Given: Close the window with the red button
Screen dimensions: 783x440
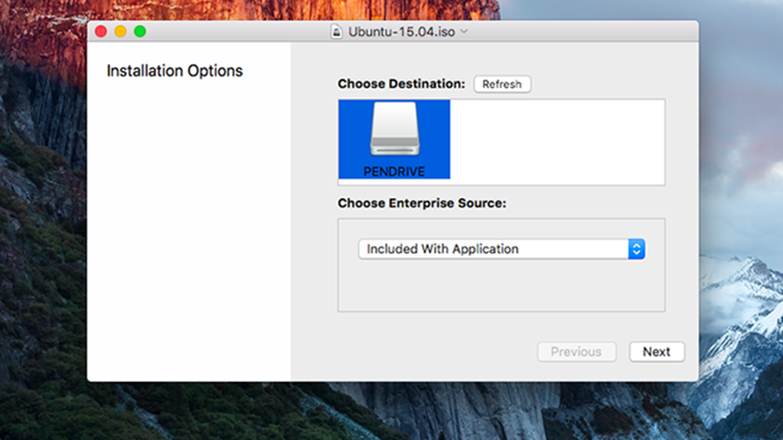Looking at the screenshot, I should click(101, 32).
